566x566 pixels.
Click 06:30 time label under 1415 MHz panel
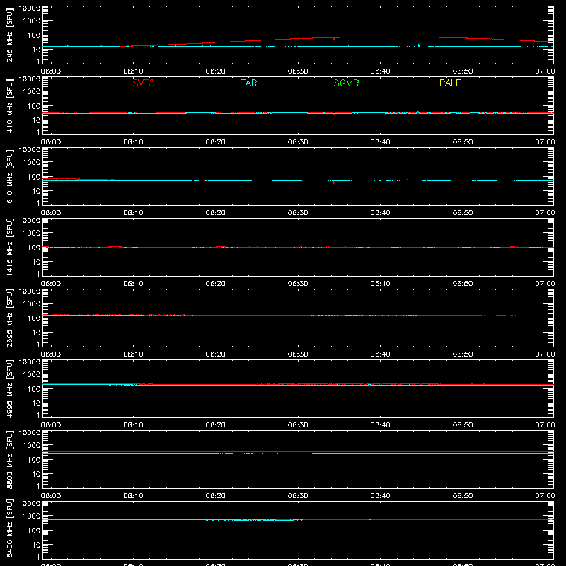pyautogui.click(x=298, y=284)
